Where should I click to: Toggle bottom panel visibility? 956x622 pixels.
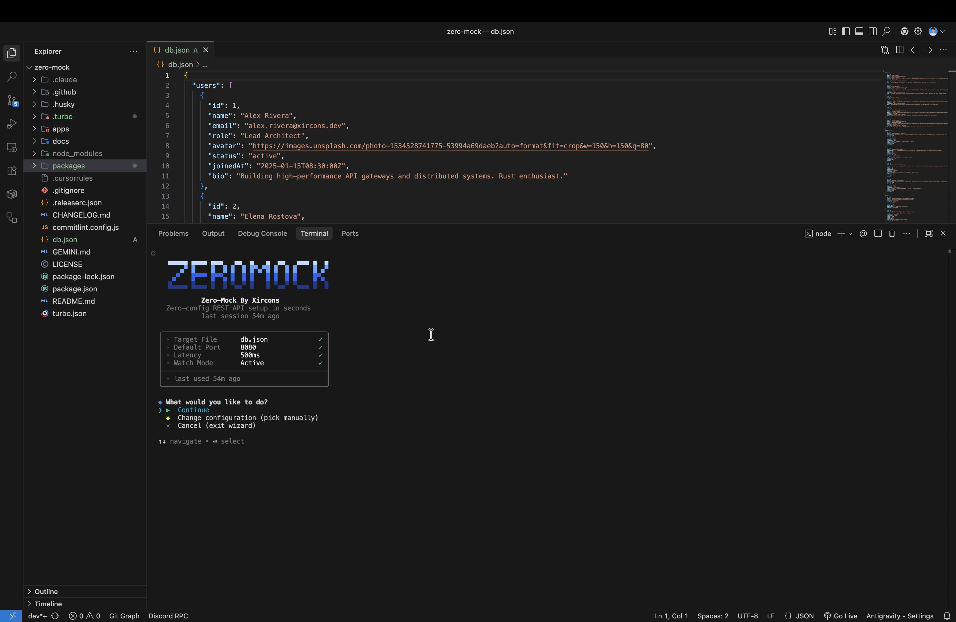[x=859, y=31]
